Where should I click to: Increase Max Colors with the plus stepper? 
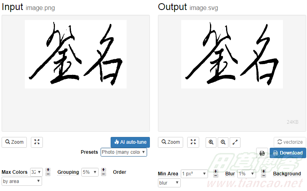(x=48, y=170)
